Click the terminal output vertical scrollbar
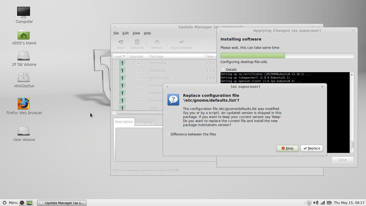 [352, 112]
